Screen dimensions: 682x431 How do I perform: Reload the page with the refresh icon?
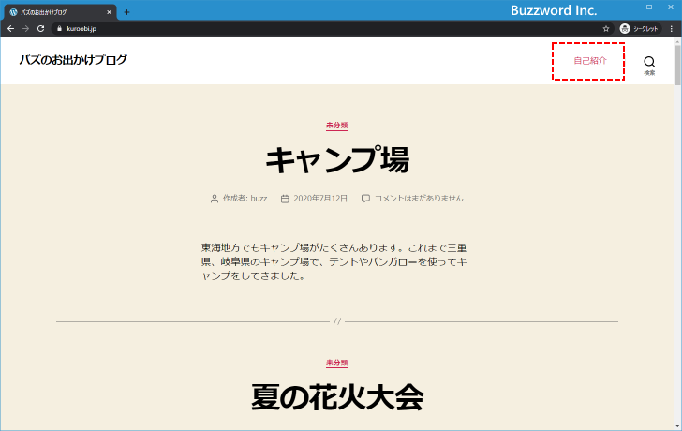click(41, 29)
